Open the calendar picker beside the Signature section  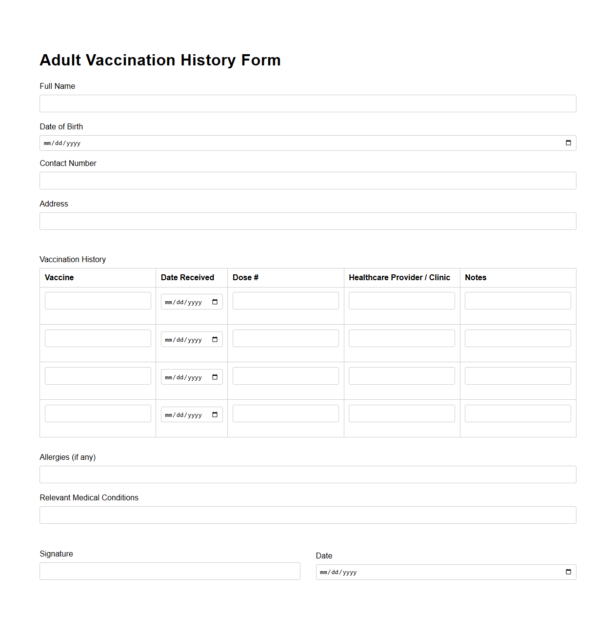pyautogui.click(x=568, y=572)
